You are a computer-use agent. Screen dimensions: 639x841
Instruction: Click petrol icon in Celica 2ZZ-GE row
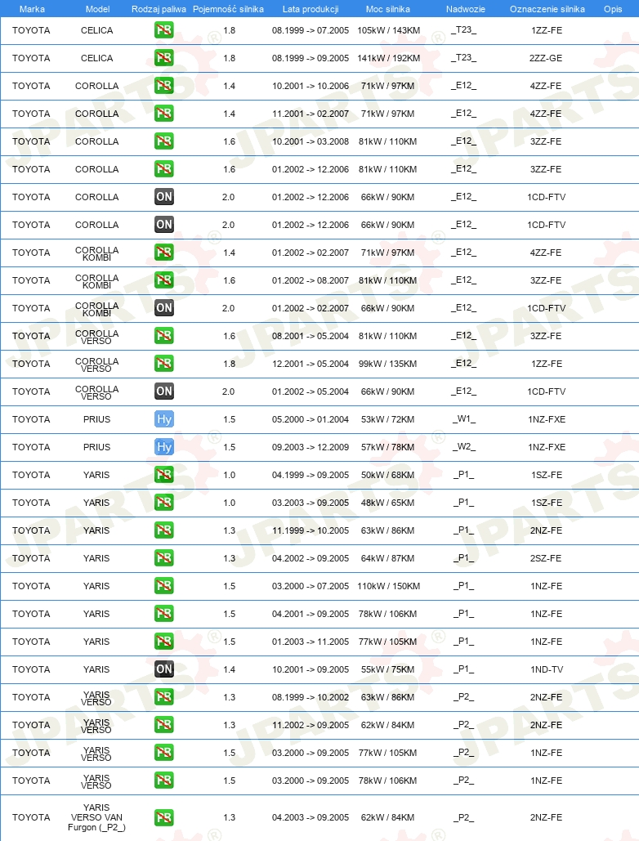(164, 58)
